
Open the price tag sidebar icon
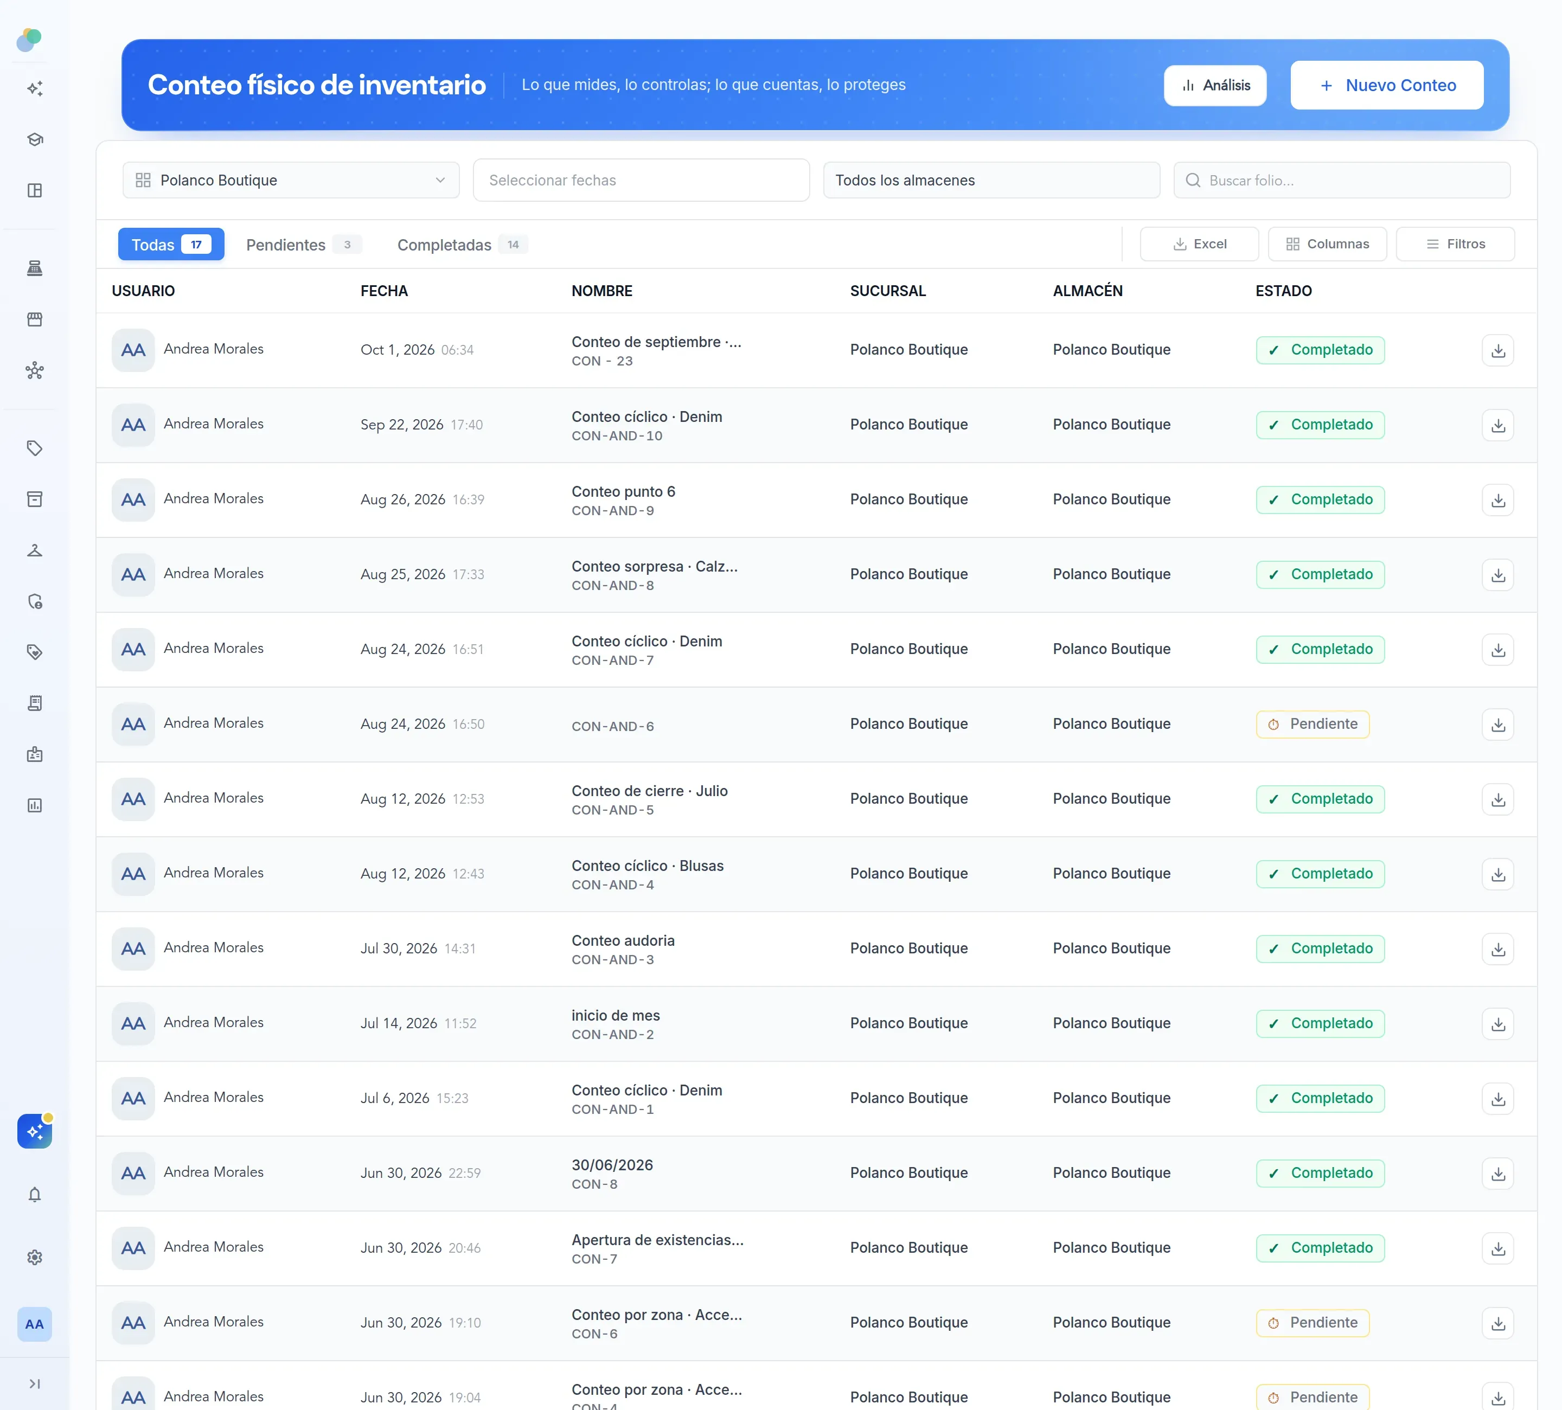pyautogui.click(x=34, y=448)
